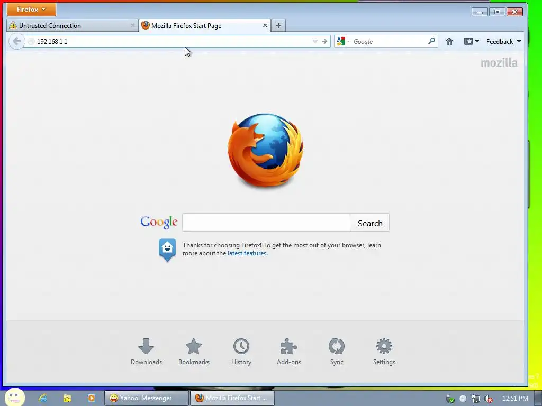Click Mozilla Firefox Start taskbar button
This screenshot has width=542, height=406.
click(232, 398)
